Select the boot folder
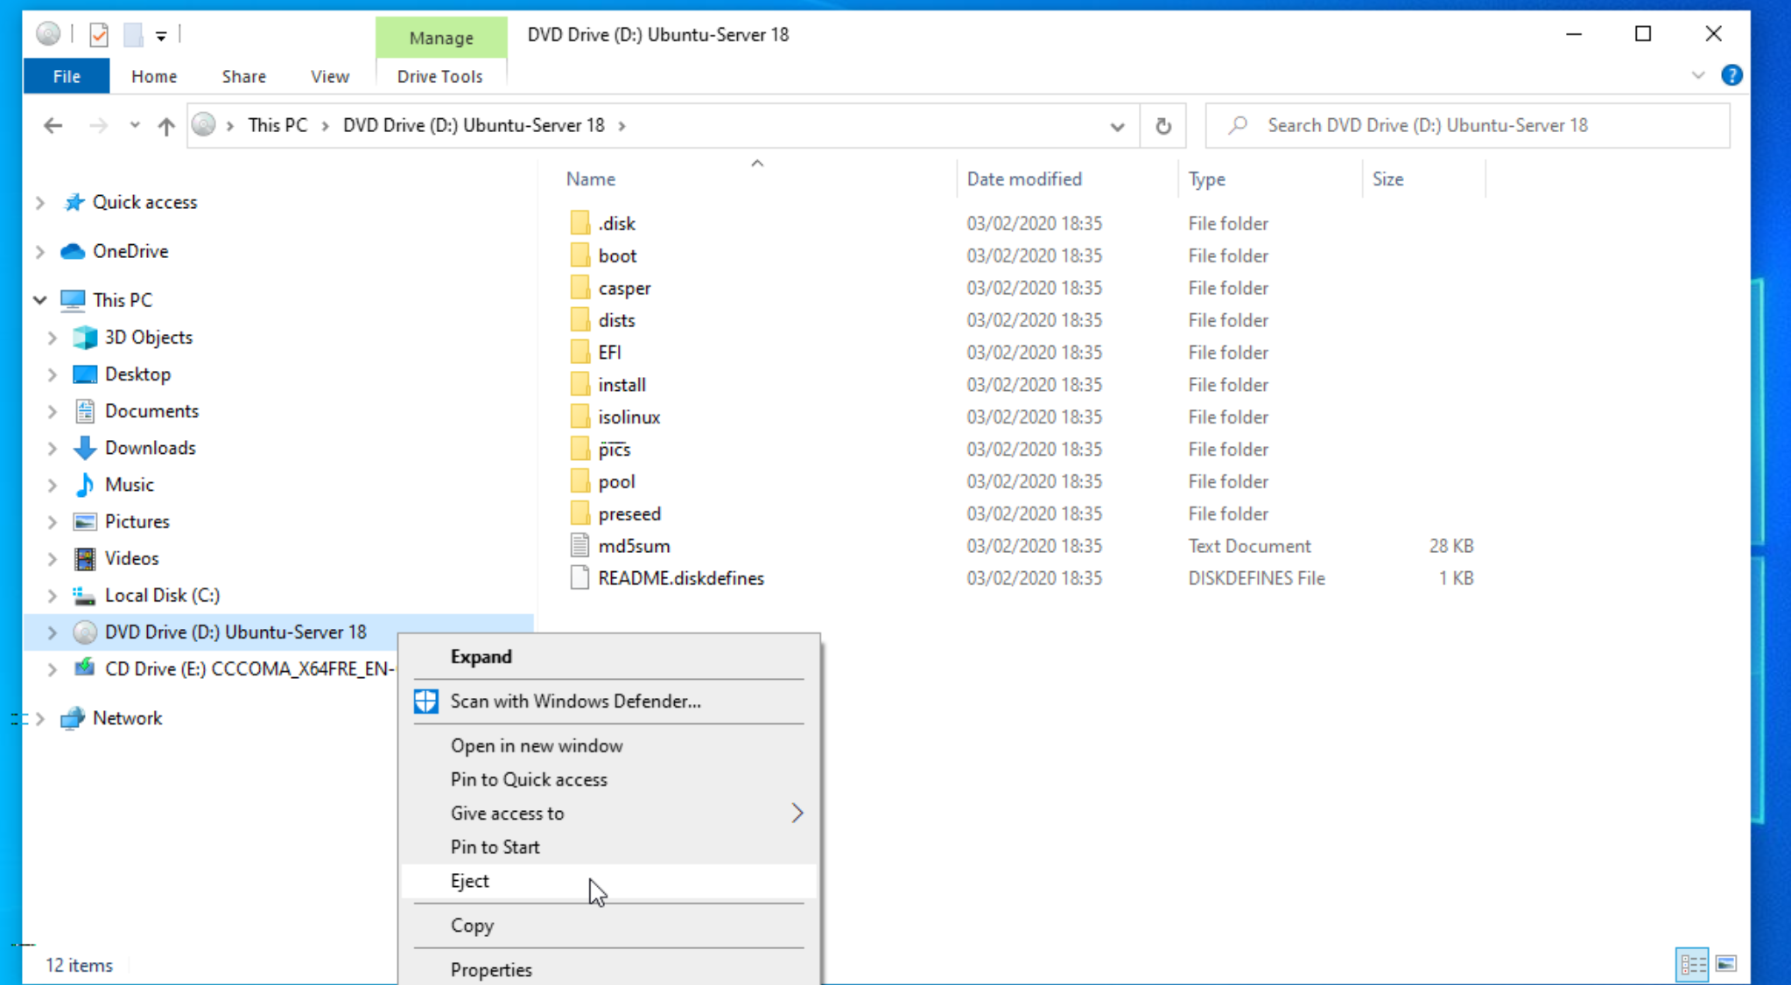This screenshot has width=1791, height=985. [x=617, y=255]
